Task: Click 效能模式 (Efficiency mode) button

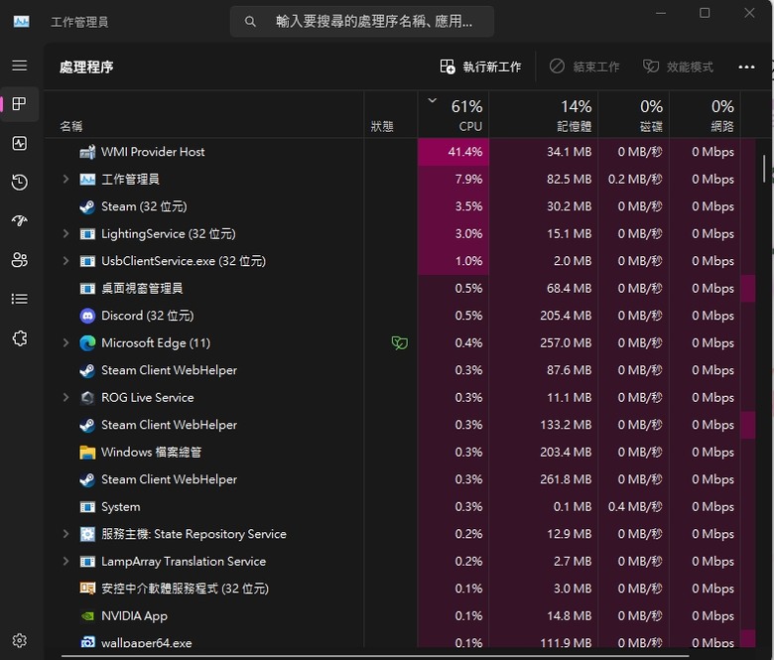Action: pyautogui.click(x=678, y=66)
